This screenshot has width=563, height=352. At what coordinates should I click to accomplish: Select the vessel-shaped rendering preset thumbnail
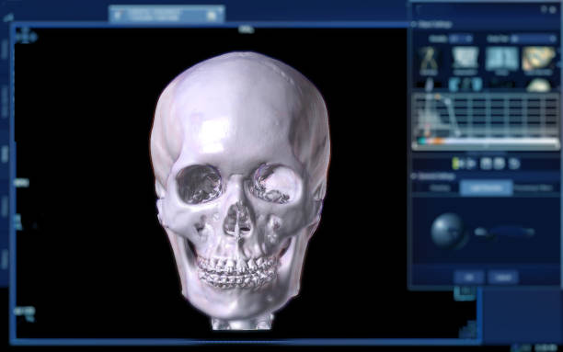[428, 60]
